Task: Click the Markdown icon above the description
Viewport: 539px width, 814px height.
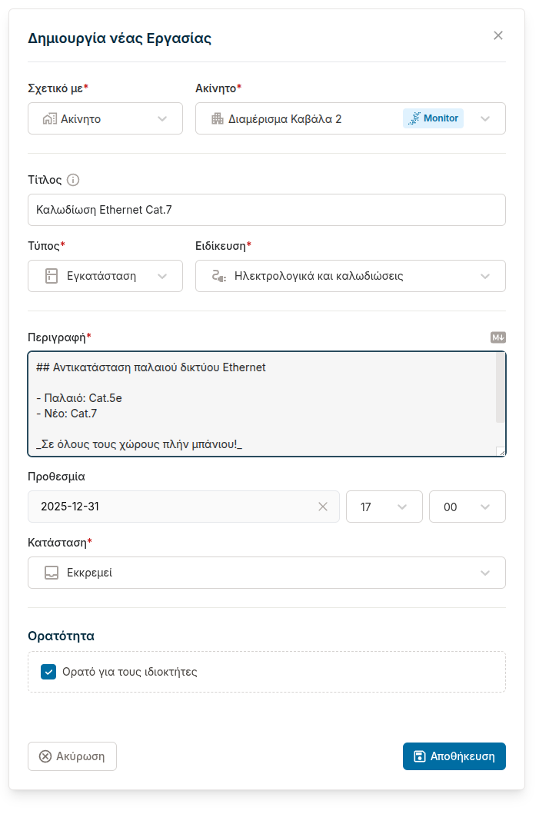Action: pos(498,337)
